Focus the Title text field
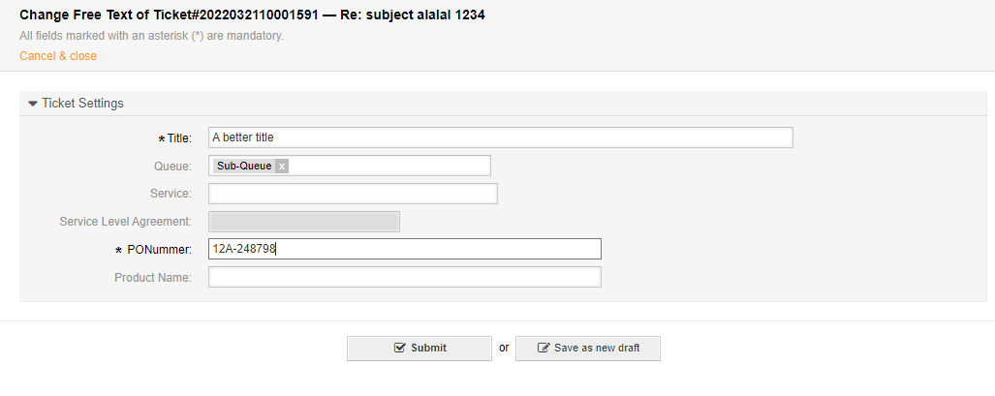This screenshot has height=396, width=995. point(500,137)
